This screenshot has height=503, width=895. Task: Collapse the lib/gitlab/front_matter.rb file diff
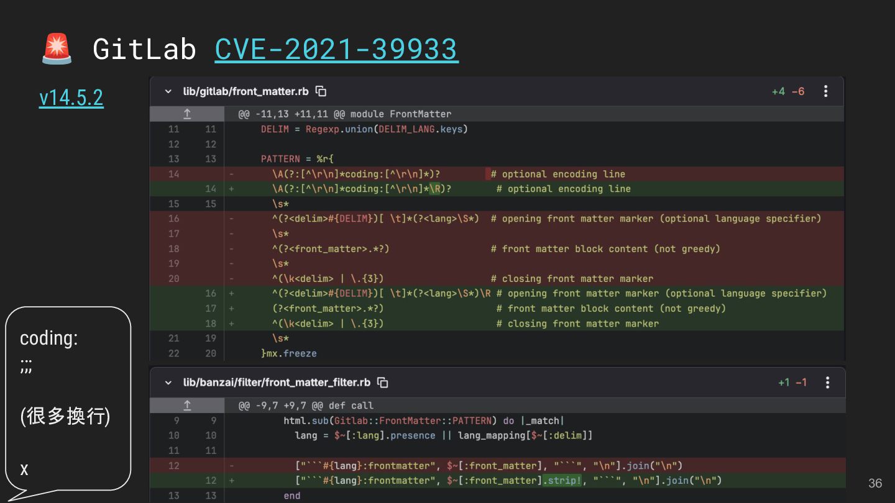(x=168, y=91)
